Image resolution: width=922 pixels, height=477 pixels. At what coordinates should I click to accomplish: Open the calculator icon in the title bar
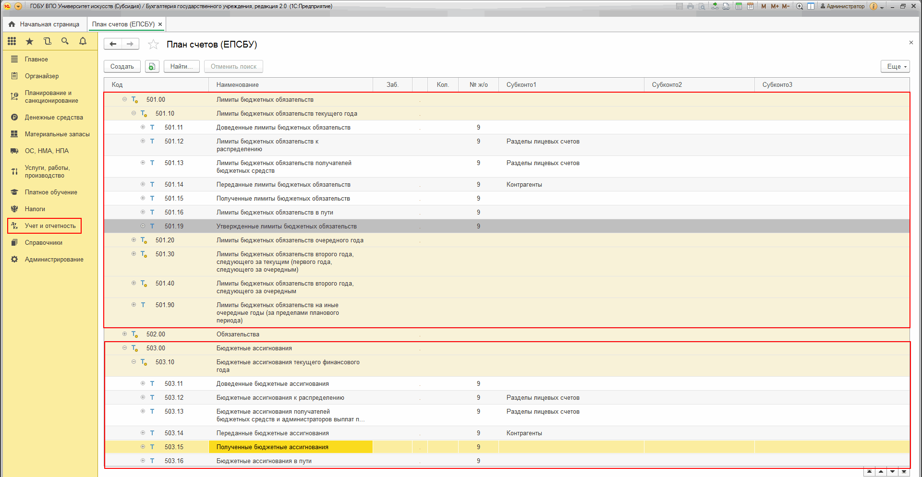(739, 6)
